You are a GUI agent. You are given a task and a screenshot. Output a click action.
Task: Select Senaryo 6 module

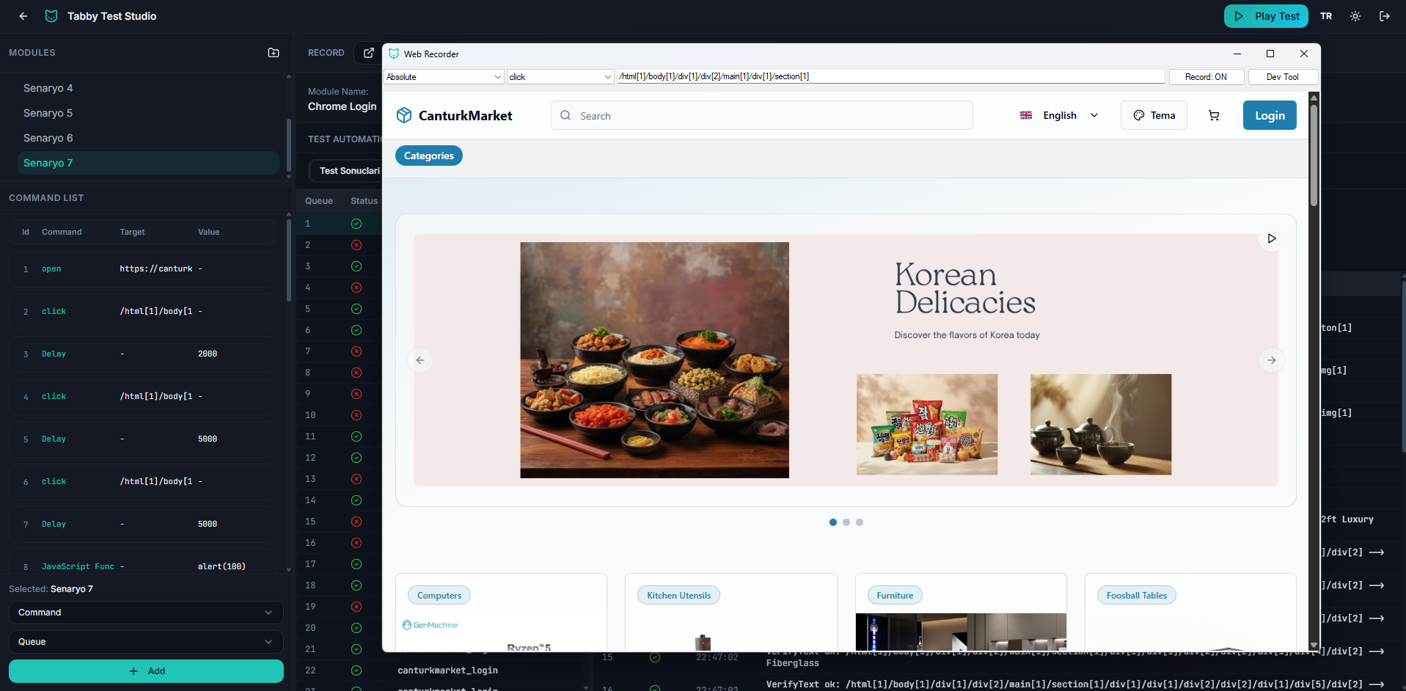point(147,138)
